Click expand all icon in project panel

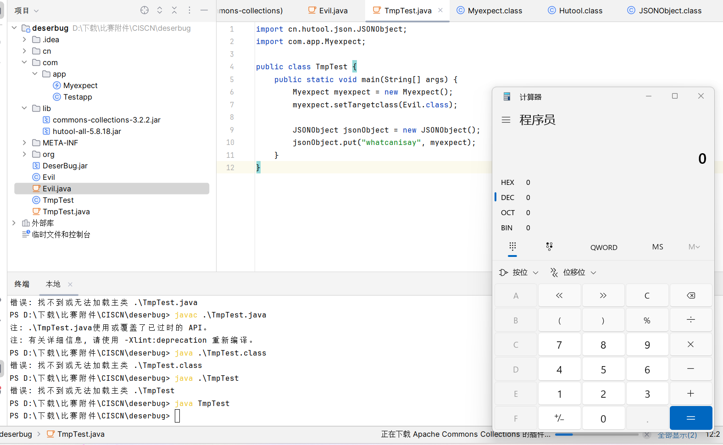click(x=160, y=10)
